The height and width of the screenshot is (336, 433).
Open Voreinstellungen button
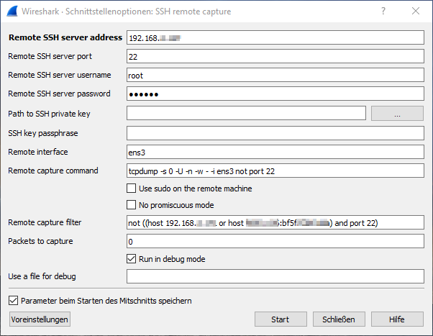[40, 319]
